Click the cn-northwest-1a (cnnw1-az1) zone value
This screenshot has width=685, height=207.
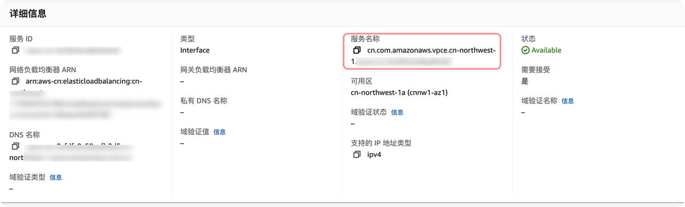click(399, 93)
